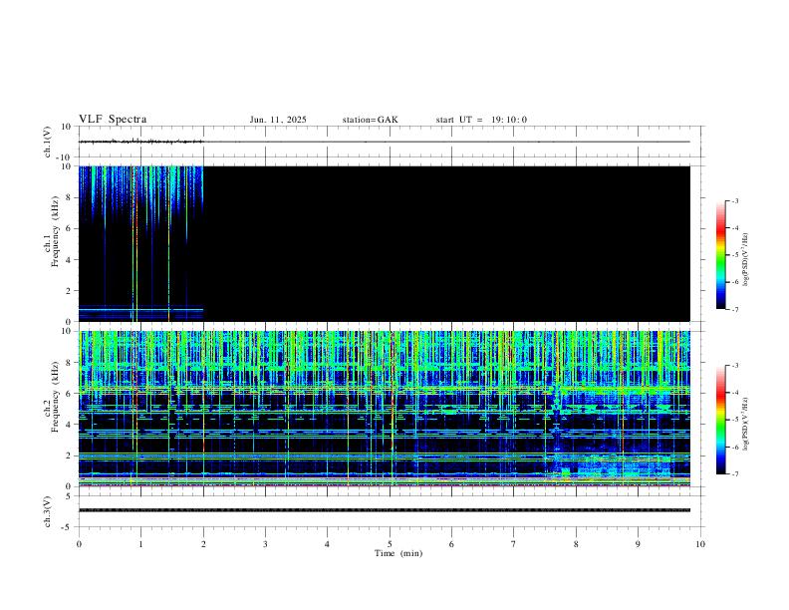The height and width of the screenshot is (610, 789).
Task: Click the ch.2 spectrogram color scale bar
Action: (x=720, y=420)
